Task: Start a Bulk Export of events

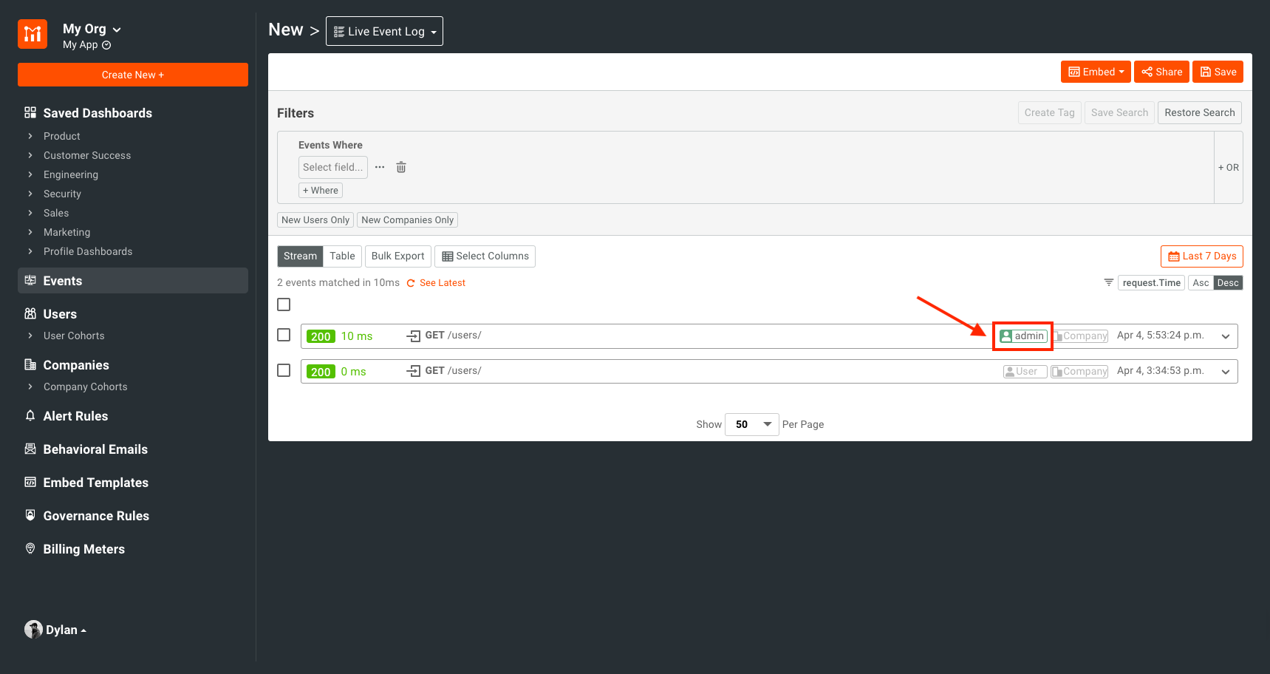Action: coord(397,256)
